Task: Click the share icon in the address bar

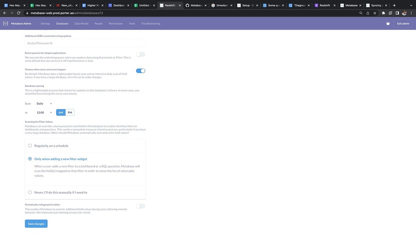Action: [368, 13]
